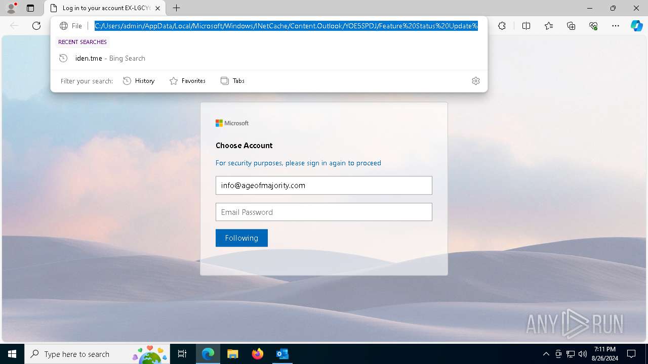Click the 'Choose Account' heading
The width and height of the screenshot is (648, 364).
[x=244, y=146]
